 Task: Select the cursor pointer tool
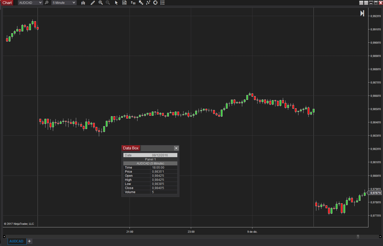coord(116,3)
